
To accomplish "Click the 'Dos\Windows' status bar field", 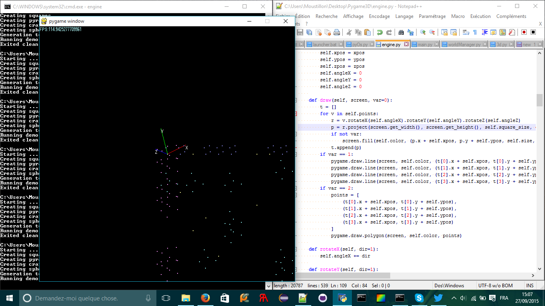I will 454,286.
